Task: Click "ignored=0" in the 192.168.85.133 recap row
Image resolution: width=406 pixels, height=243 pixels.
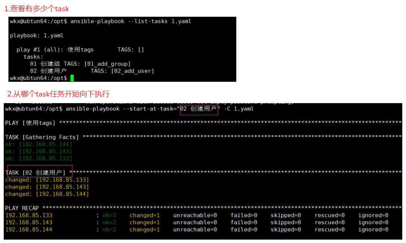Action: point(374,215)
